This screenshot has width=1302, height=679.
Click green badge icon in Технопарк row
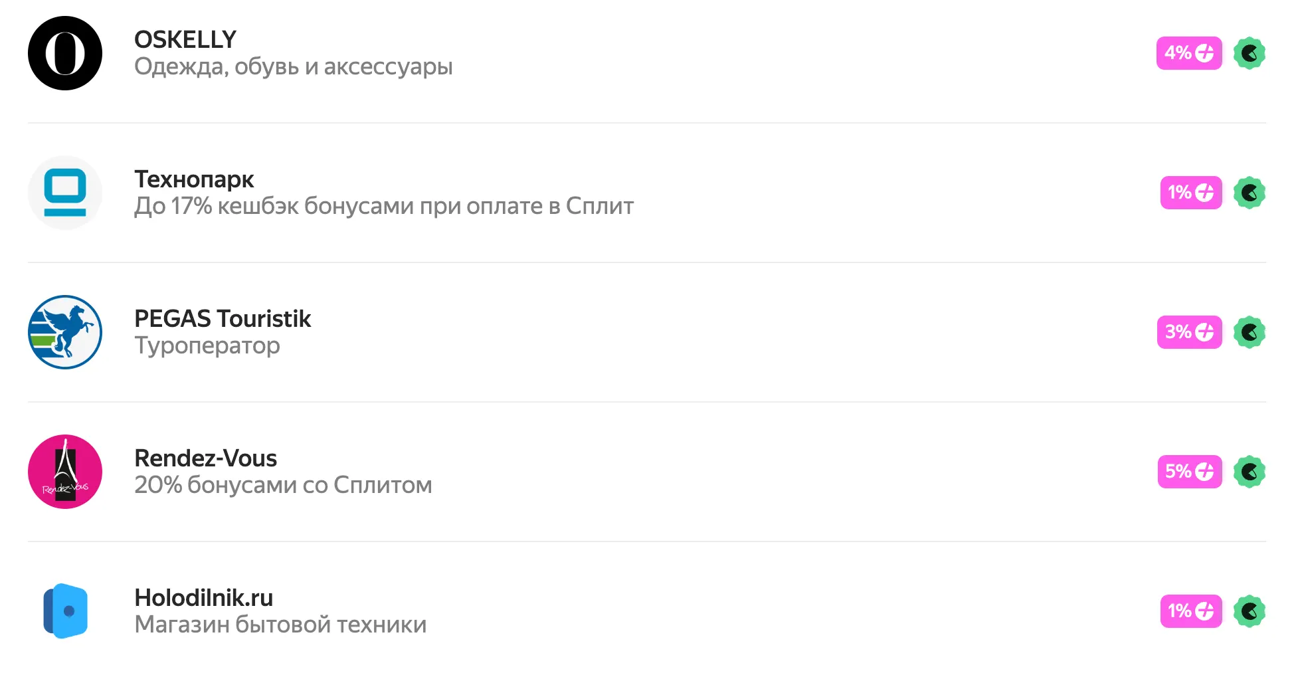click(1249, 193)
